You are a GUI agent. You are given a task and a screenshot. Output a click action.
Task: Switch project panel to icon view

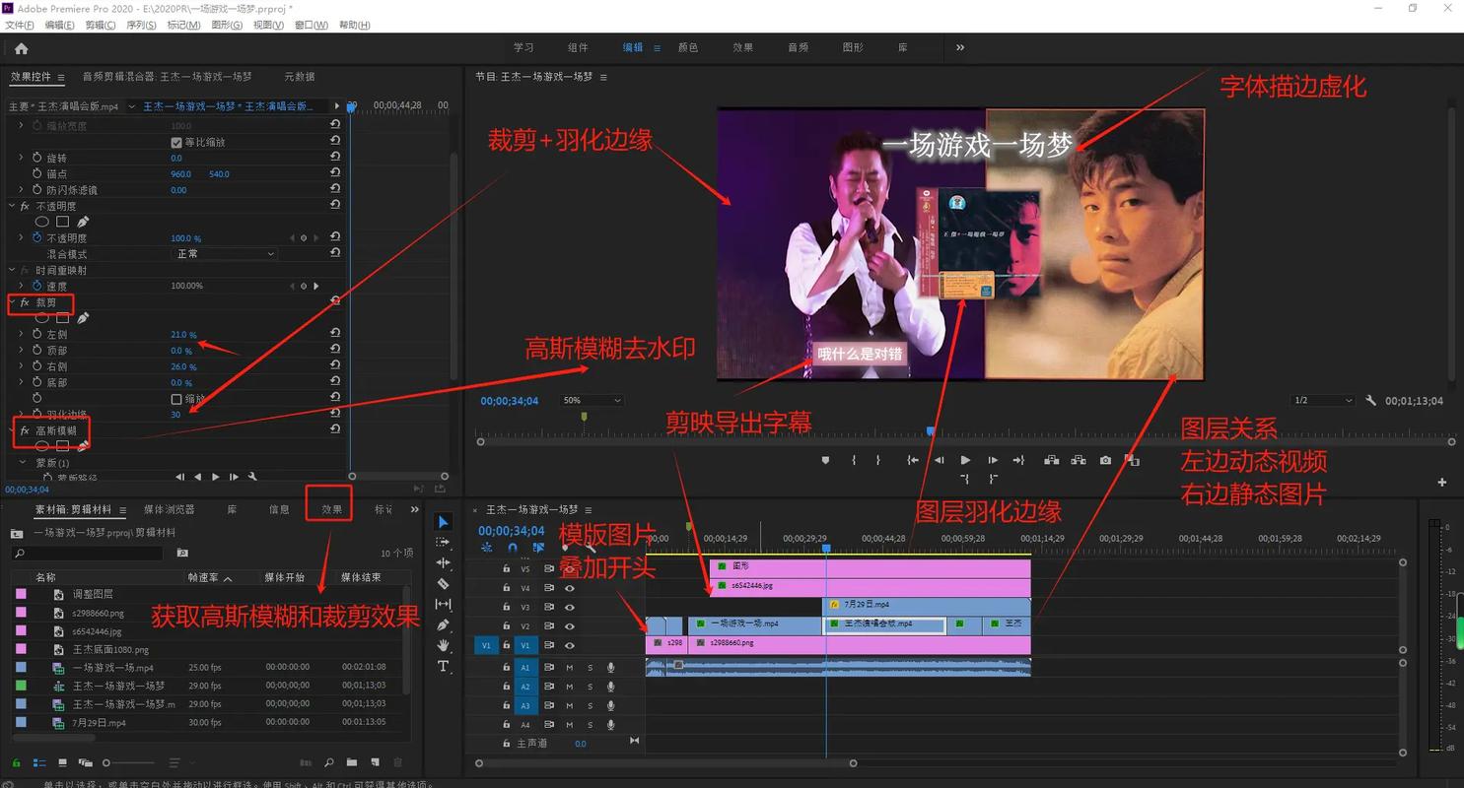point(62,762)
